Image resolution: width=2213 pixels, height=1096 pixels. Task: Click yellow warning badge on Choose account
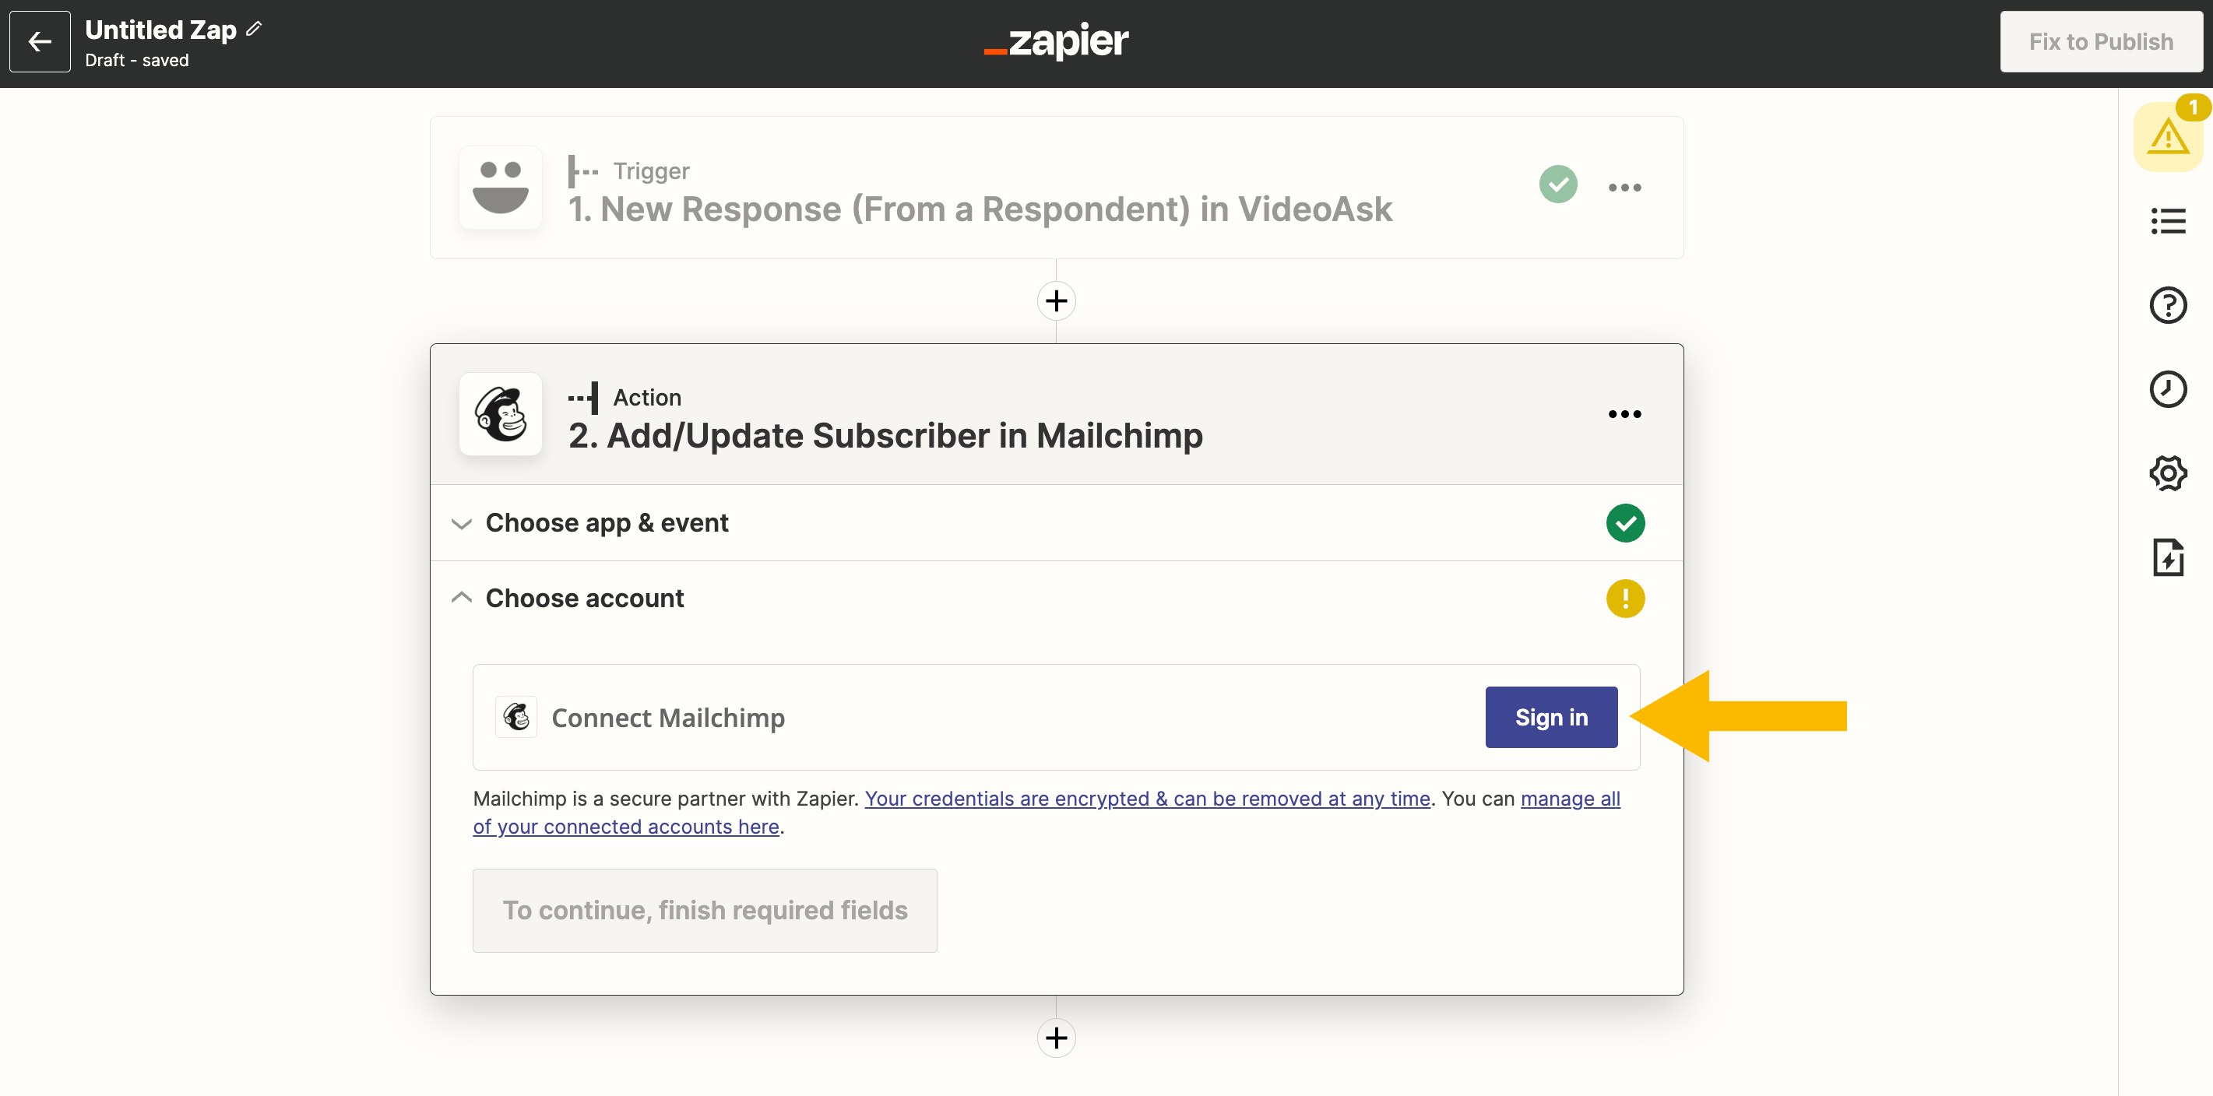point(1625,599)
